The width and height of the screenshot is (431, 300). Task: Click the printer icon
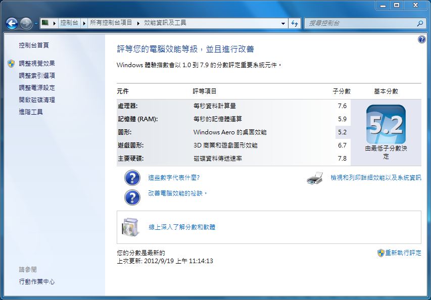click(315, 178)
